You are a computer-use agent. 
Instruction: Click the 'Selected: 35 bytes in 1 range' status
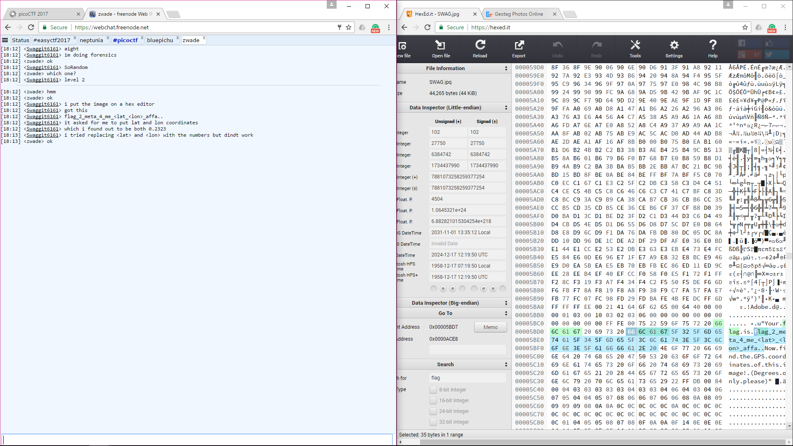431,435
